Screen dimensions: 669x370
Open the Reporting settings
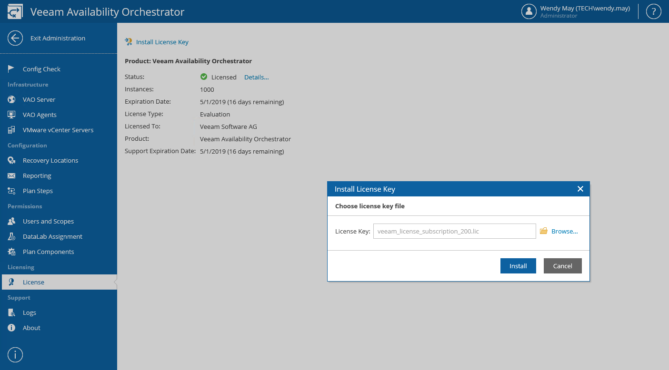pos(37,175)
